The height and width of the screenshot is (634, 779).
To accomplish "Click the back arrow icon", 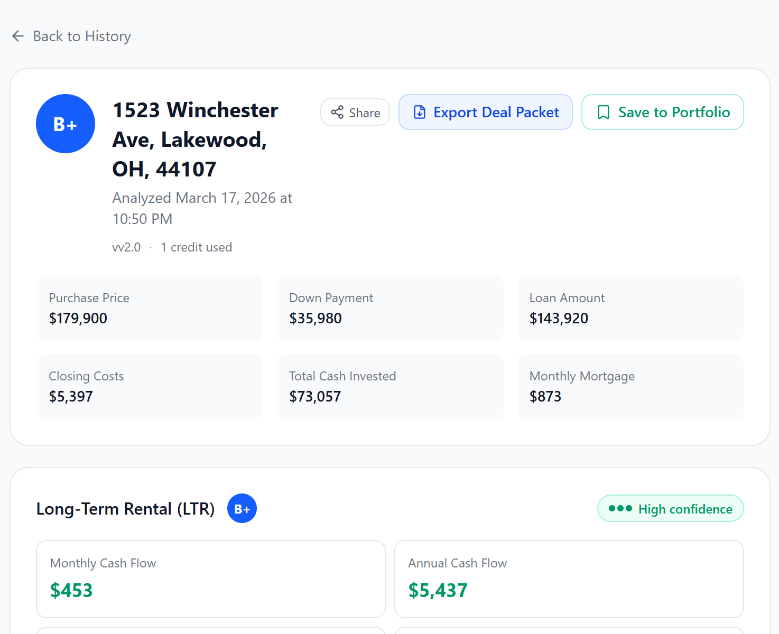I will (18, 36).
